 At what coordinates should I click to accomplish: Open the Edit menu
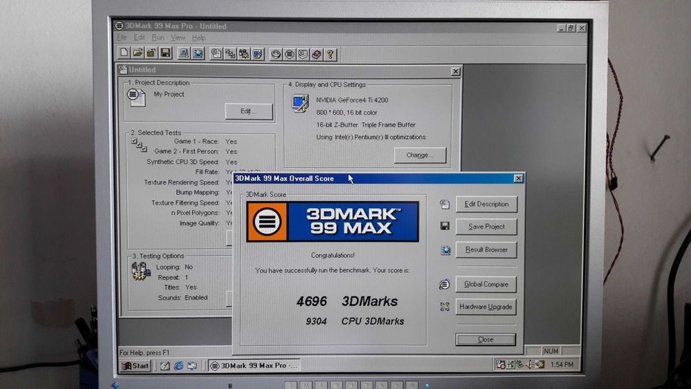(x=140, y=37)
